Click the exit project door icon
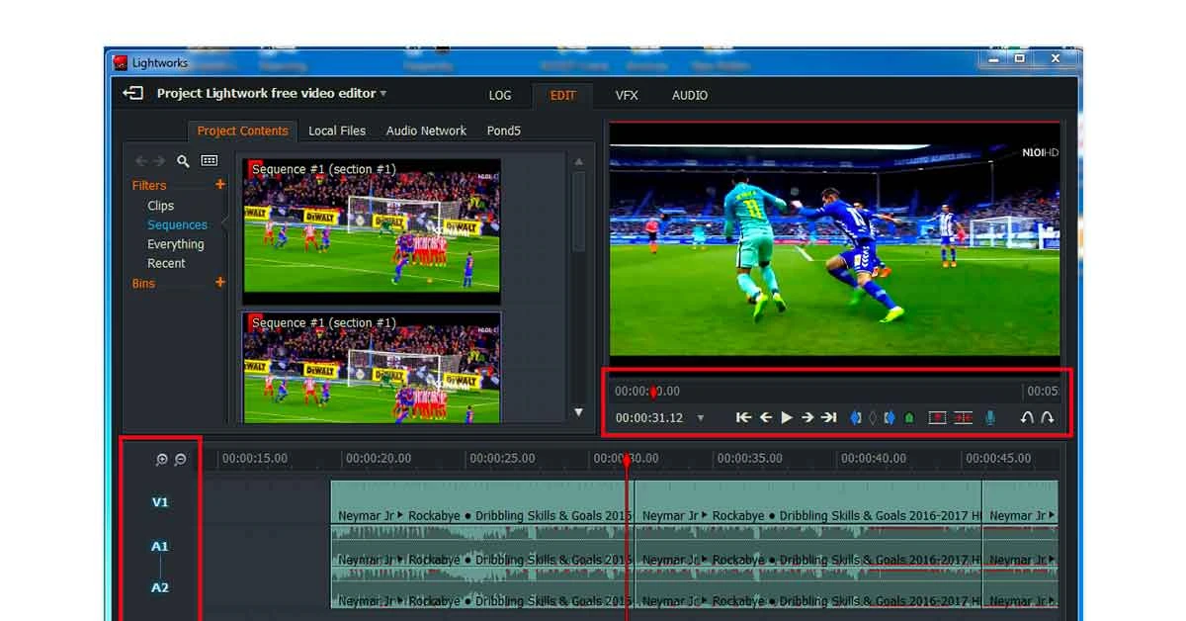Image resolution: width=1186 pixels, height=621 pixels. [x=131, y=92]
